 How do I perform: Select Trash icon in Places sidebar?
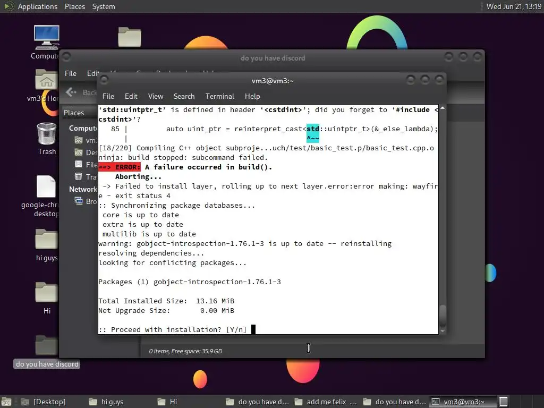coord(79,176)
